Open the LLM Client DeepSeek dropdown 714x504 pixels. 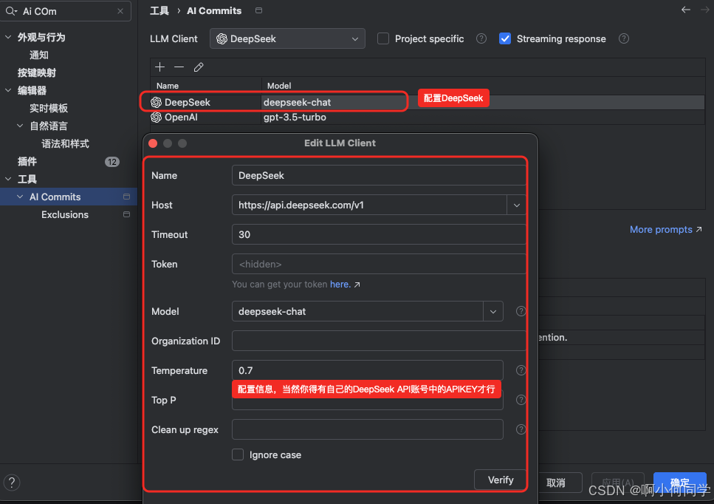(x=287, y=38)
